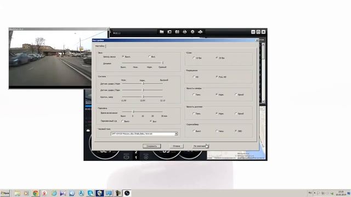
Task: Choose the HD resolution radio button
Action: tap(194, 77)
